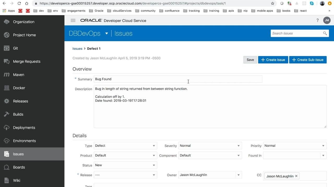Open the confluence bookmarks folder
The height and width of the screenshot is (187, 334).
tap(169, 11)
